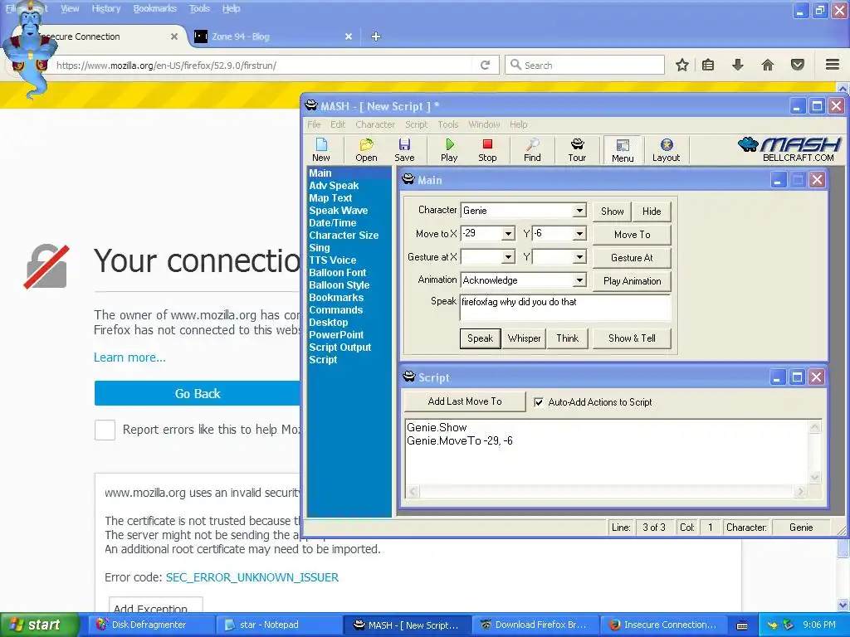
Task: Maximize the Script sub-window
Action: pyautogui.click(x=797, y=377)
